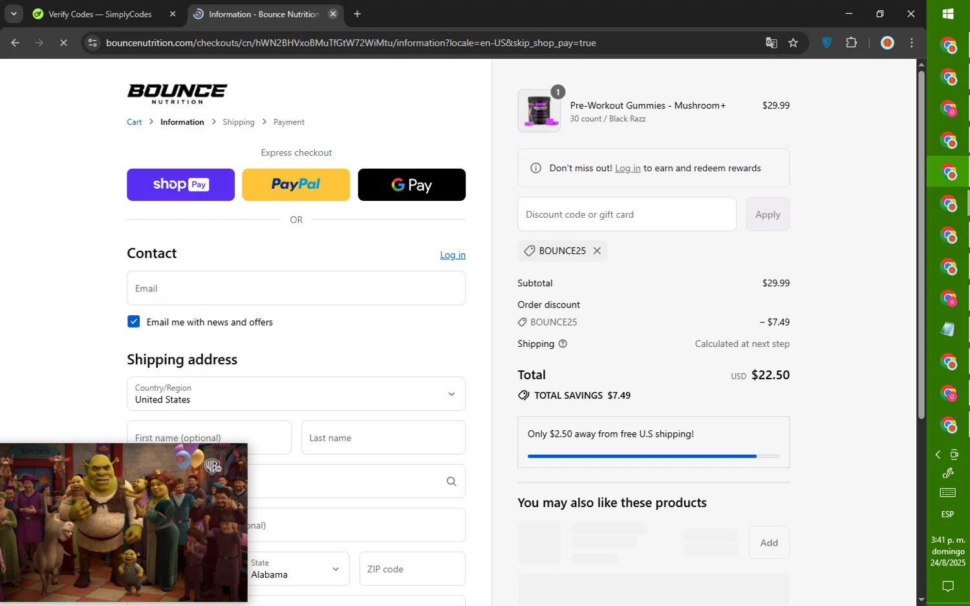Click the Shrek video pop-up thumbnail

[x=124, y=523]
